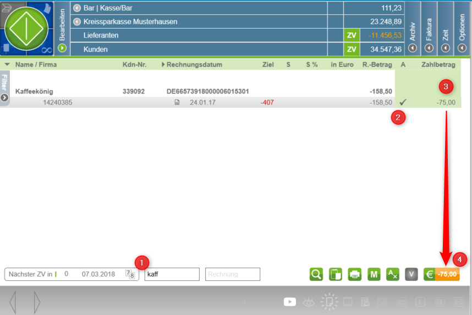The height and width of the screenshot is (315, 472).
Task: Open dropdown arrow before Name / Firma
Action: (x=7, y=64)
